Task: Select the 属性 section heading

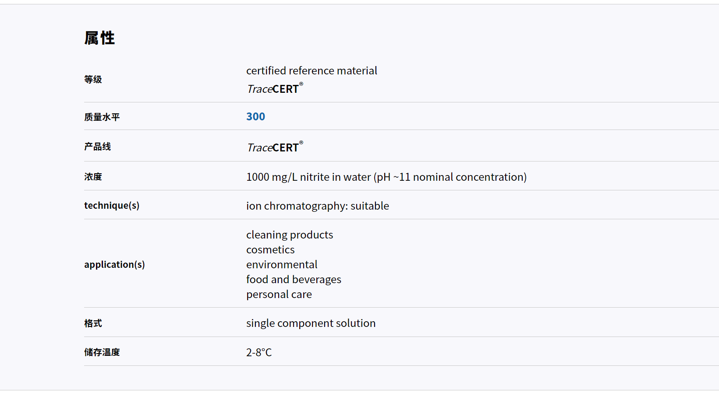Action: pos(99,38)
